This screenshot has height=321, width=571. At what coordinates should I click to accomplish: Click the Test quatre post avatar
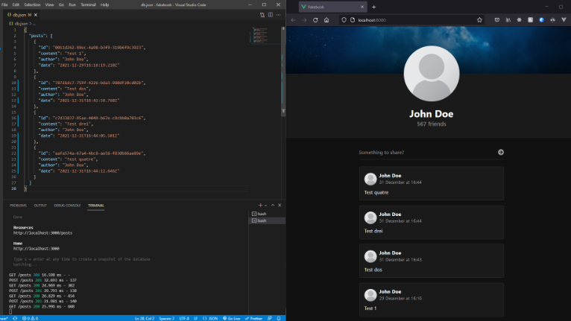[370, 179]
